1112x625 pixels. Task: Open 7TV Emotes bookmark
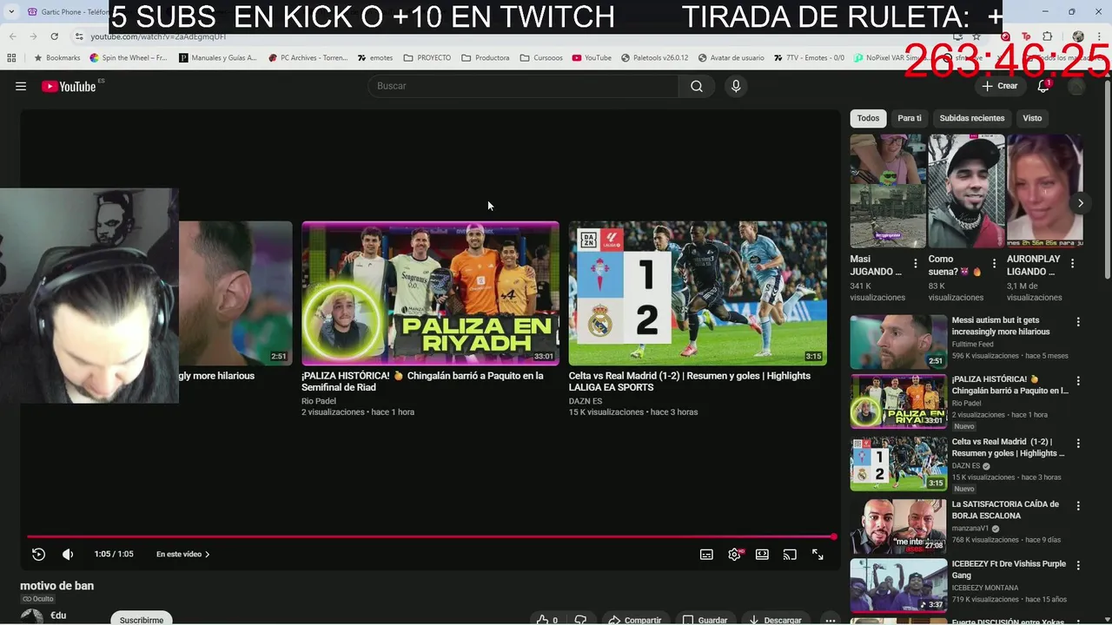tap(808, 58)
